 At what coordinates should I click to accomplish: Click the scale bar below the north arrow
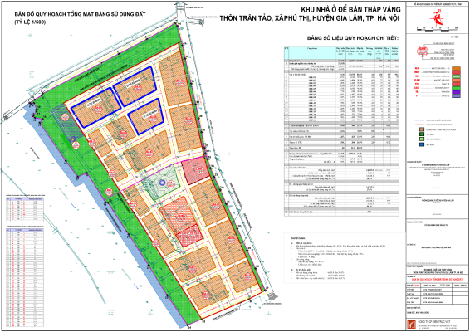click(438, 29)
